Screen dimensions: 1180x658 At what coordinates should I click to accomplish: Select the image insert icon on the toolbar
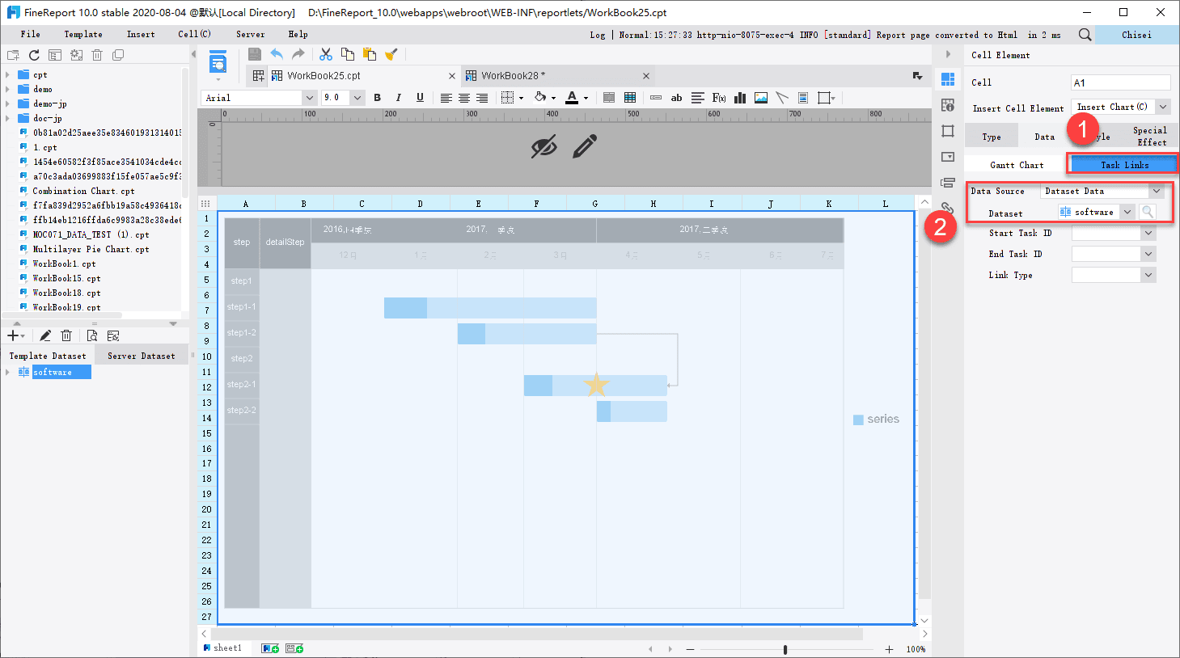(x=760, y=97)
